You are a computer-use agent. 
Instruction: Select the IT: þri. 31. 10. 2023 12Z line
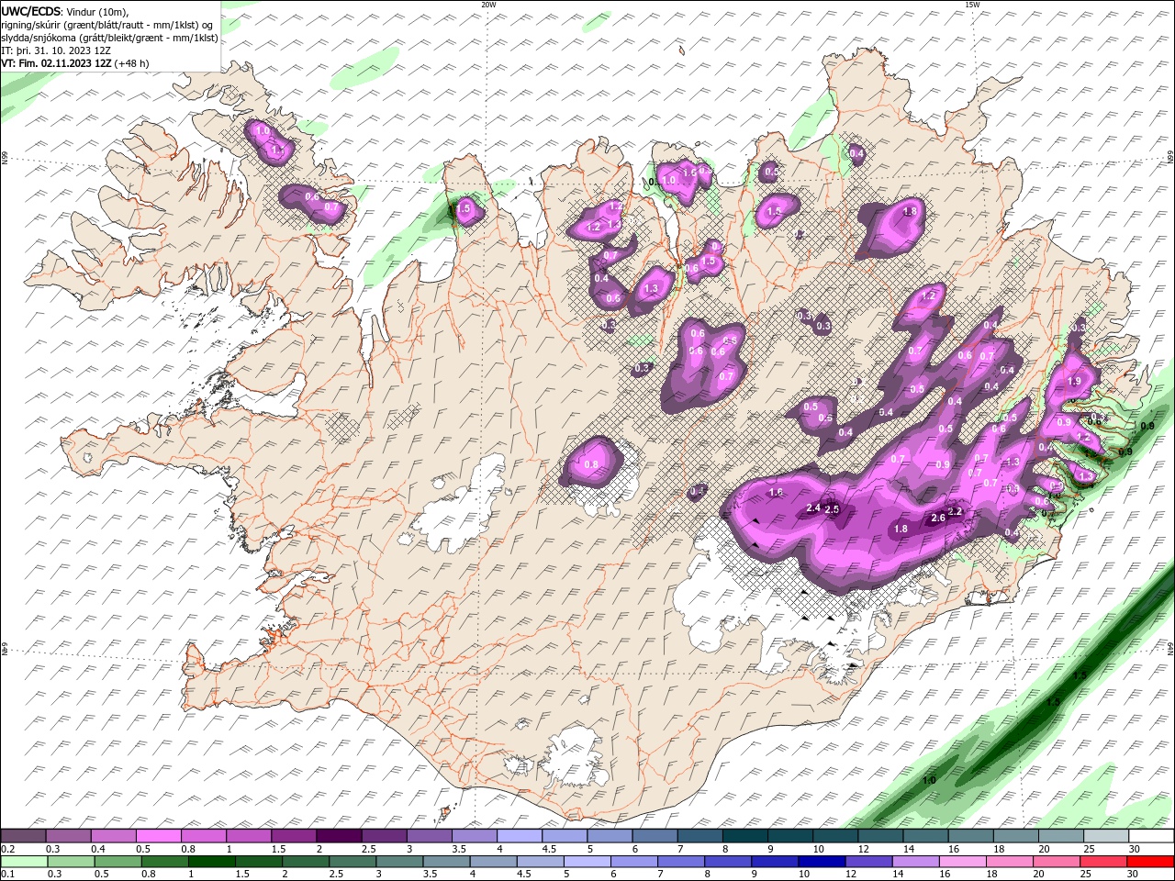coord(57,50)
